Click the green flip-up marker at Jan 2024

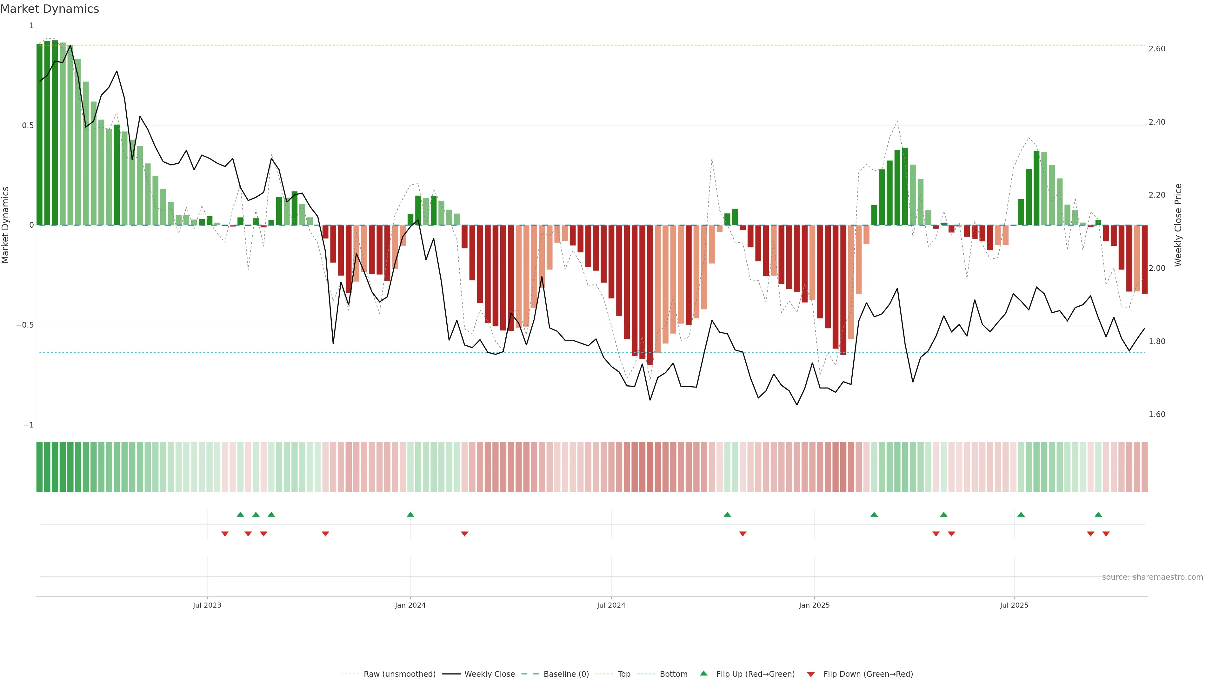coord(410,514)
